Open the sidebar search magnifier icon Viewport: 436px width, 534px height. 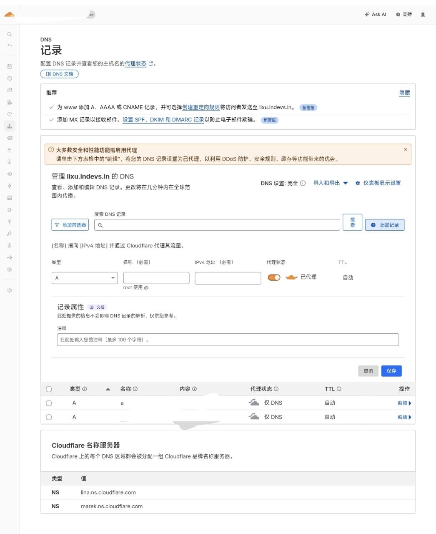[10, 34]
